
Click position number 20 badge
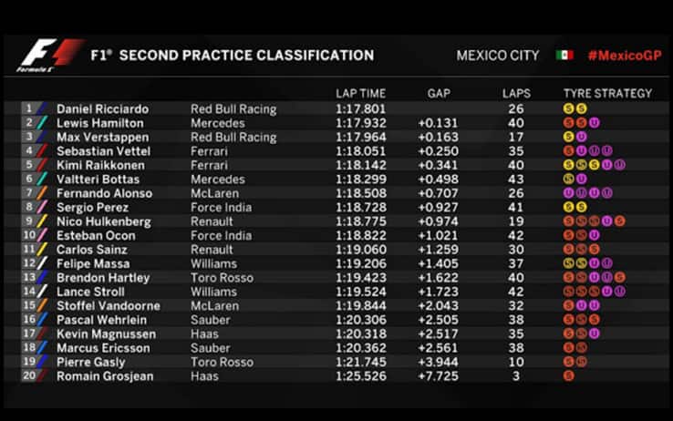tap(30, 375)
